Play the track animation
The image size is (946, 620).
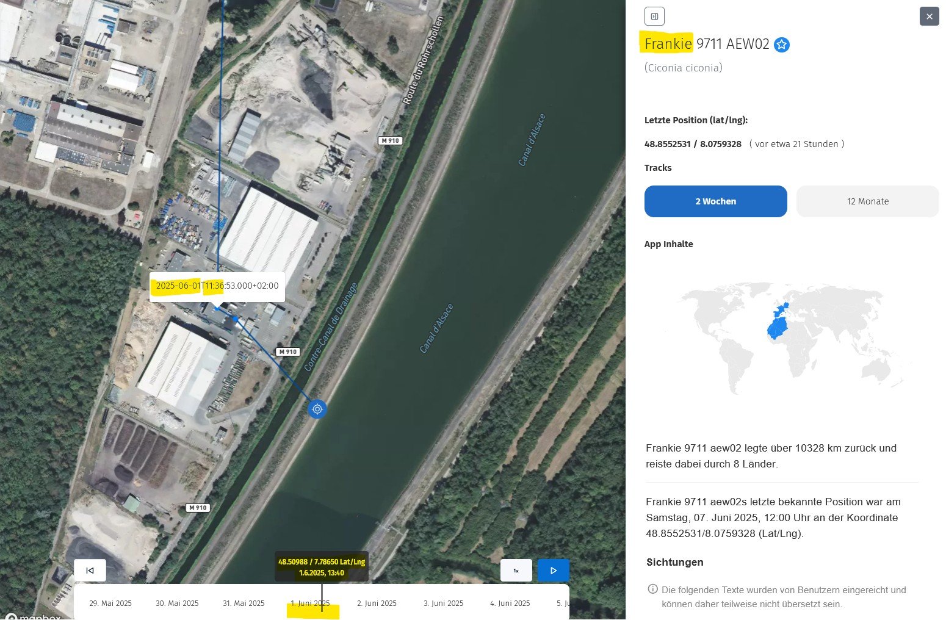pyautogui.click(x=553, y=571)
